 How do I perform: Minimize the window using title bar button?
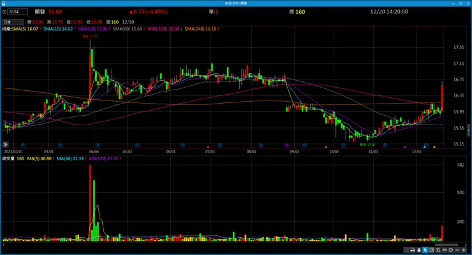pos(454,3)
